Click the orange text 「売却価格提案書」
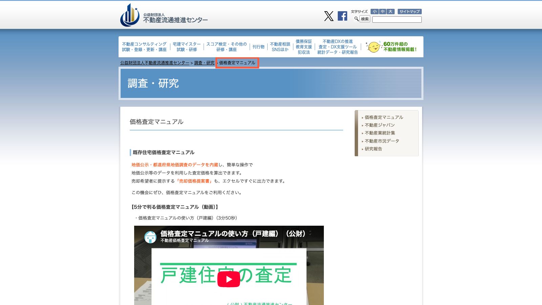542x305 pixels. (194, 181)
